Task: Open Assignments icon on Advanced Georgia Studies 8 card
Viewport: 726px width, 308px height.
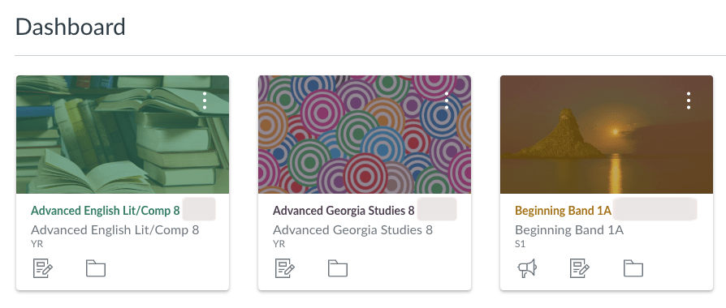Action: [285, 268]
